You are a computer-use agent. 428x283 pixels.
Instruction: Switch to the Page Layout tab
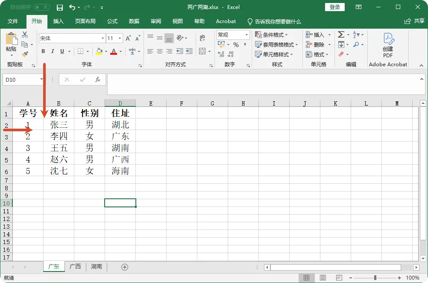85,21
